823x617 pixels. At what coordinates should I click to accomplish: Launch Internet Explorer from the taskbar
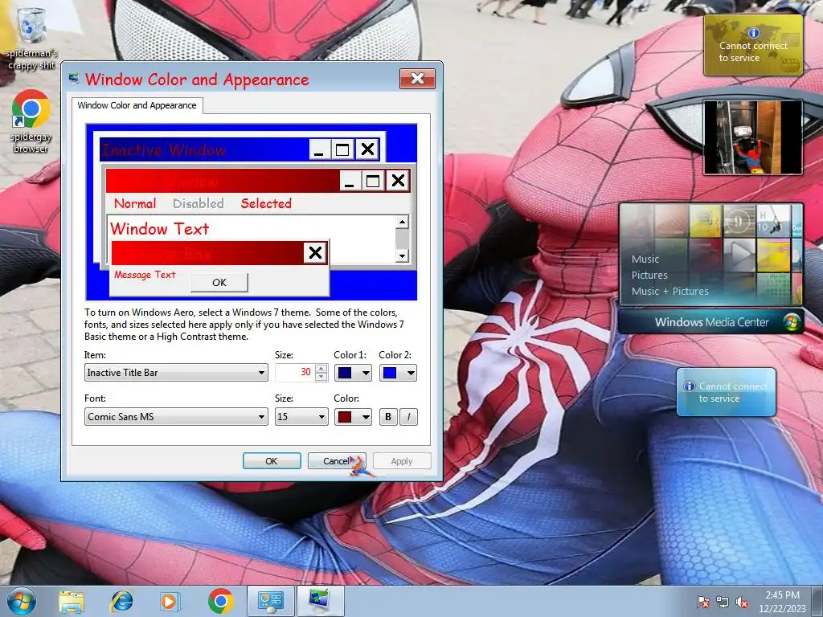coord(121,601)
